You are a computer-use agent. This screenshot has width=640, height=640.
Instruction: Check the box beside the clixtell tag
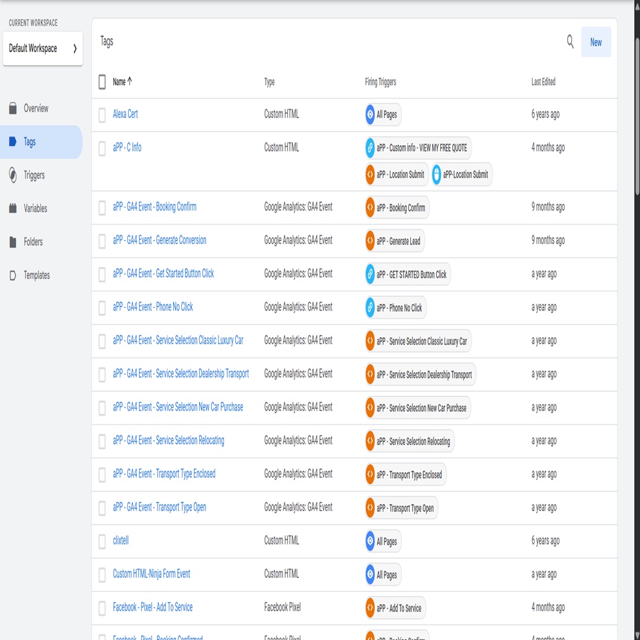click(x=102, y=540)
